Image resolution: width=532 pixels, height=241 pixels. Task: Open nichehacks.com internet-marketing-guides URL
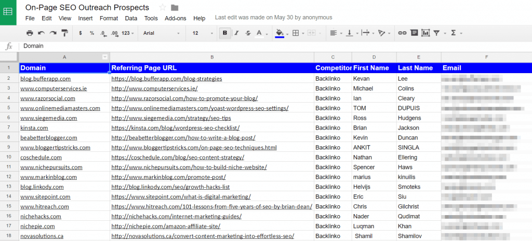click(177, 216)
